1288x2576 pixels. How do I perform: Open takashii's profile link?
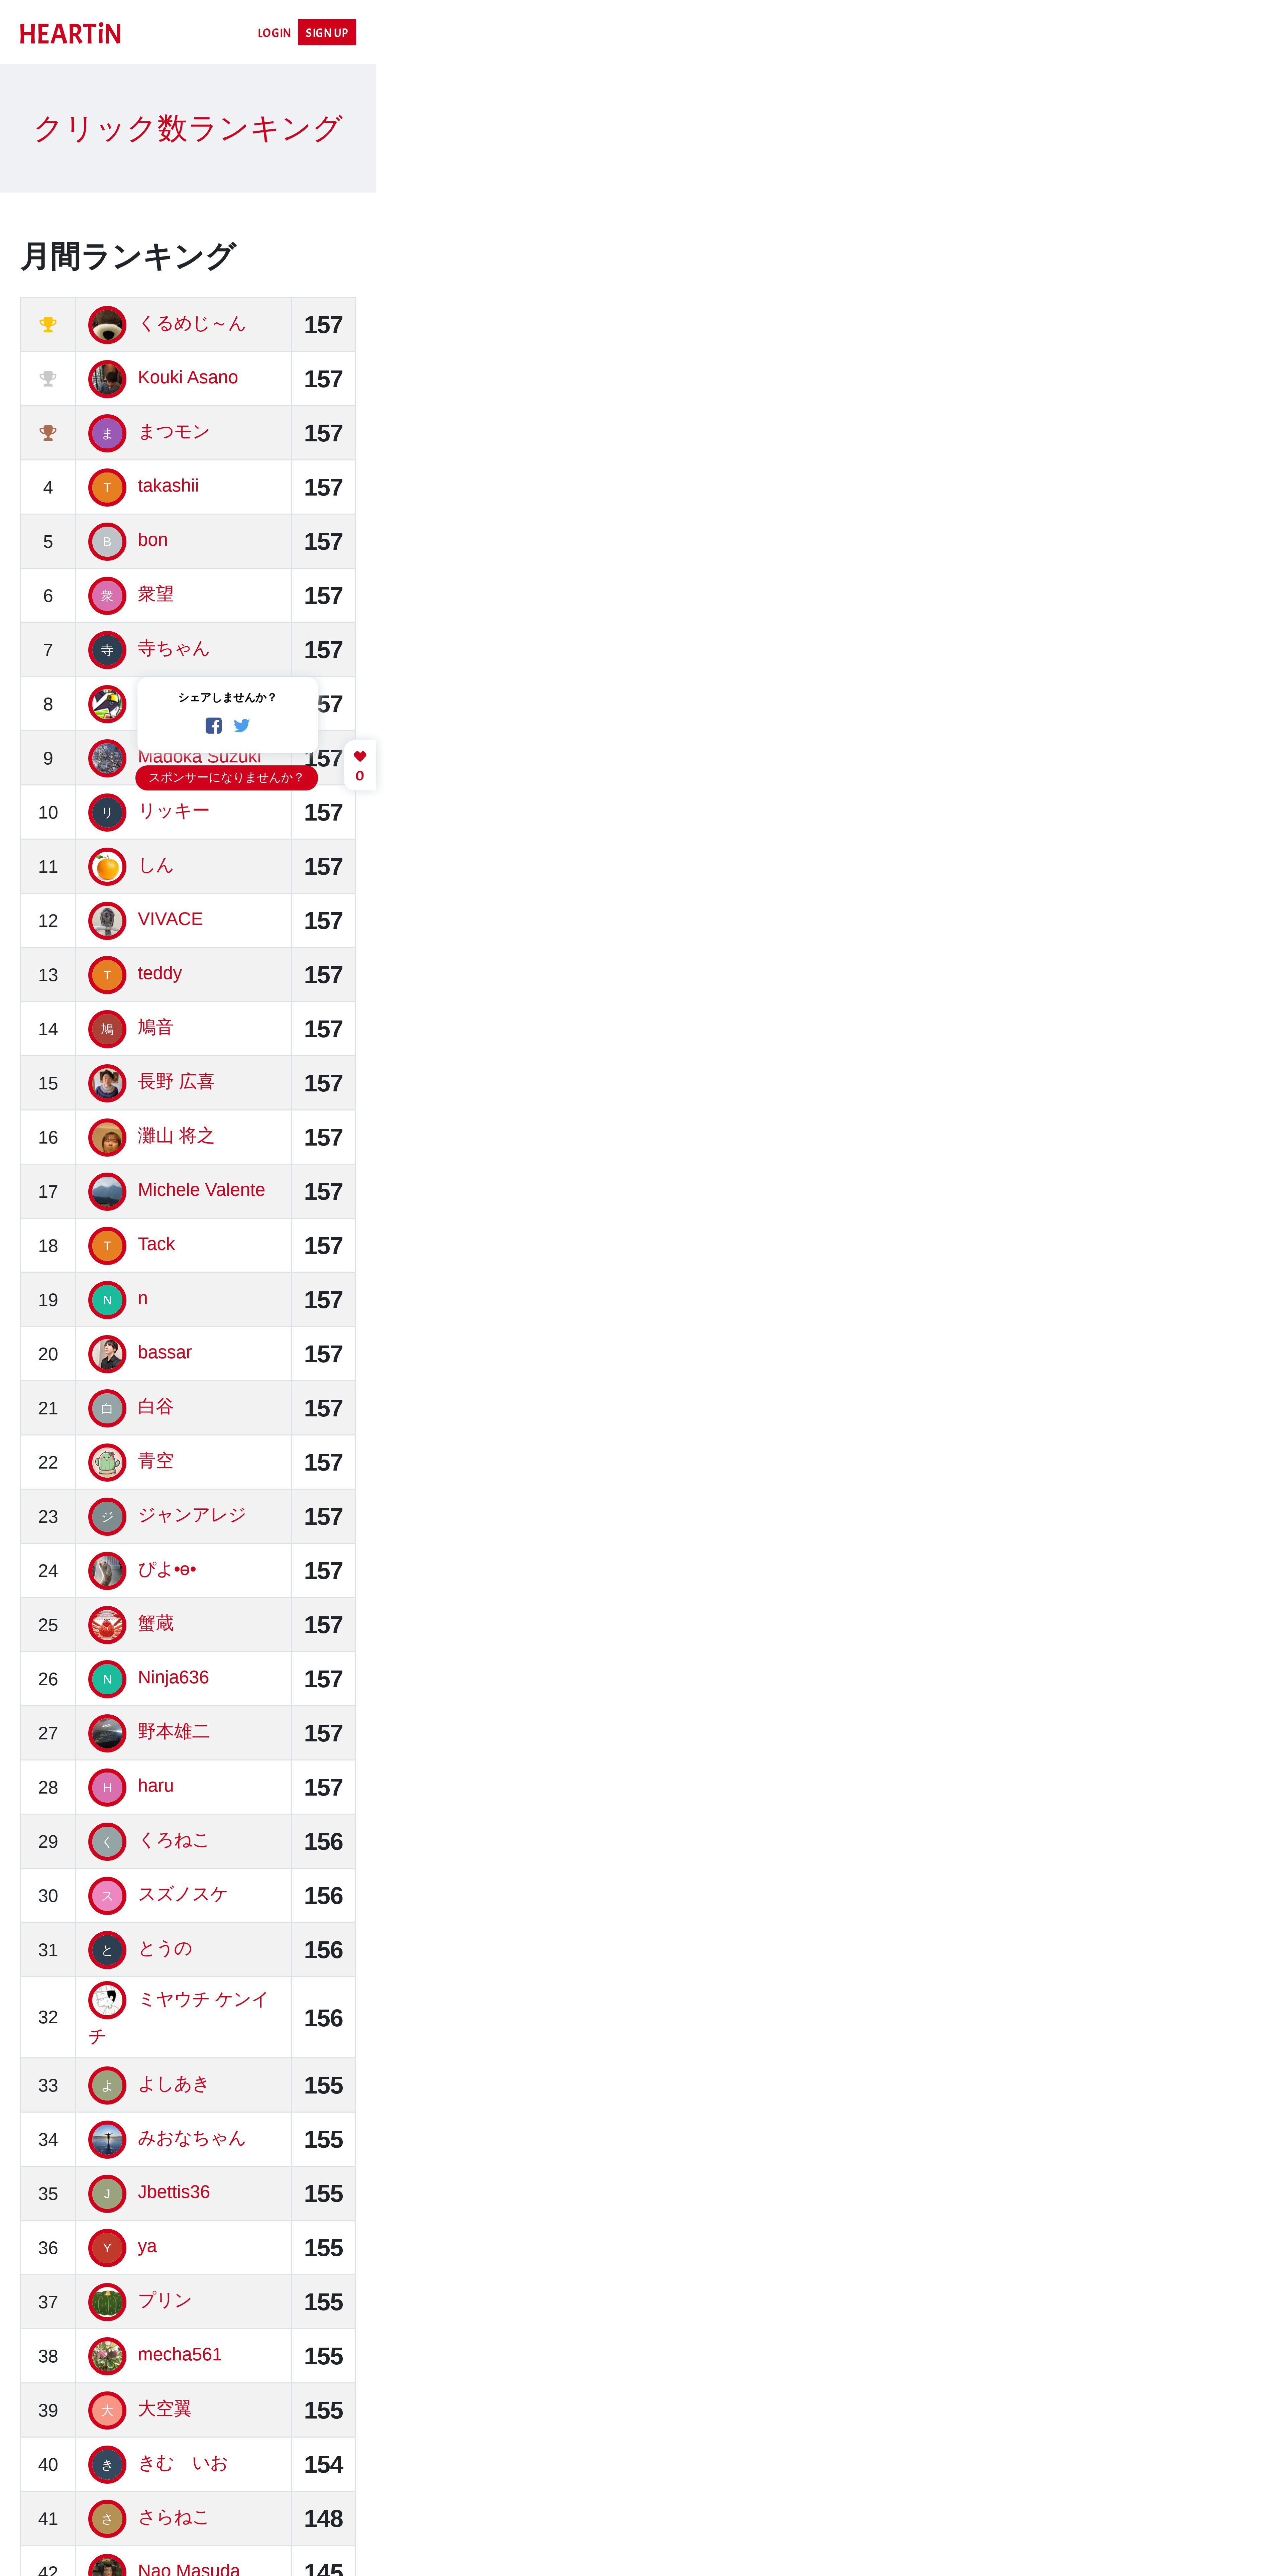[x=168, y=486]
